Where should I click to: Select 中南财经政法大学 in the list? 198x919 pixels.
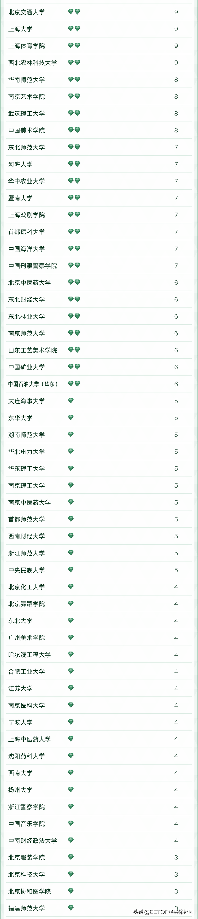[x=32, y=841]
